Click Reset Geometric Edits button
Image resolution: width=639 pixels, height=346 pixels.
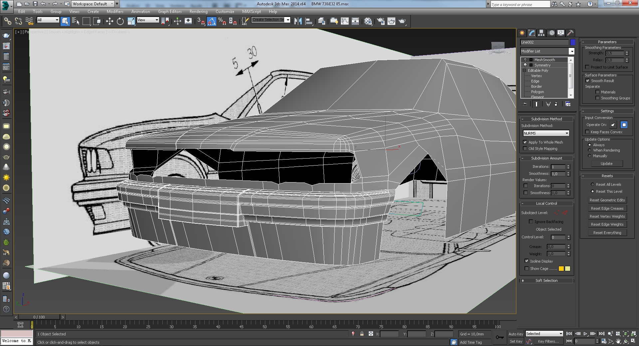607,200
